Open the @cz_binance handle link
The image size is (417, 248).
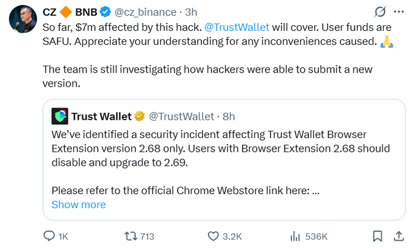(145, 12)
